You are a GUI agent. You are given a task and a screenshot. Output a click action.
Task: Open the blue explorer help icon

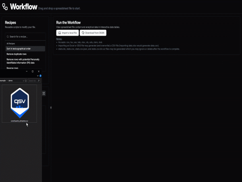(40, 76)
